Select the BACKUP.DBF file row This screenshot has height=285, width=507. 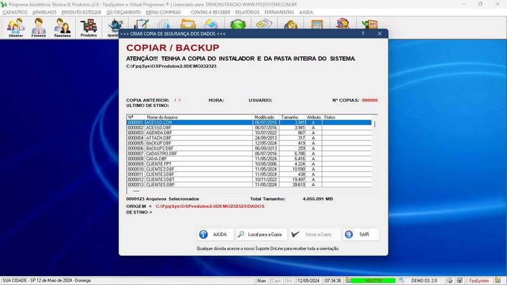(x=249, y=143)
